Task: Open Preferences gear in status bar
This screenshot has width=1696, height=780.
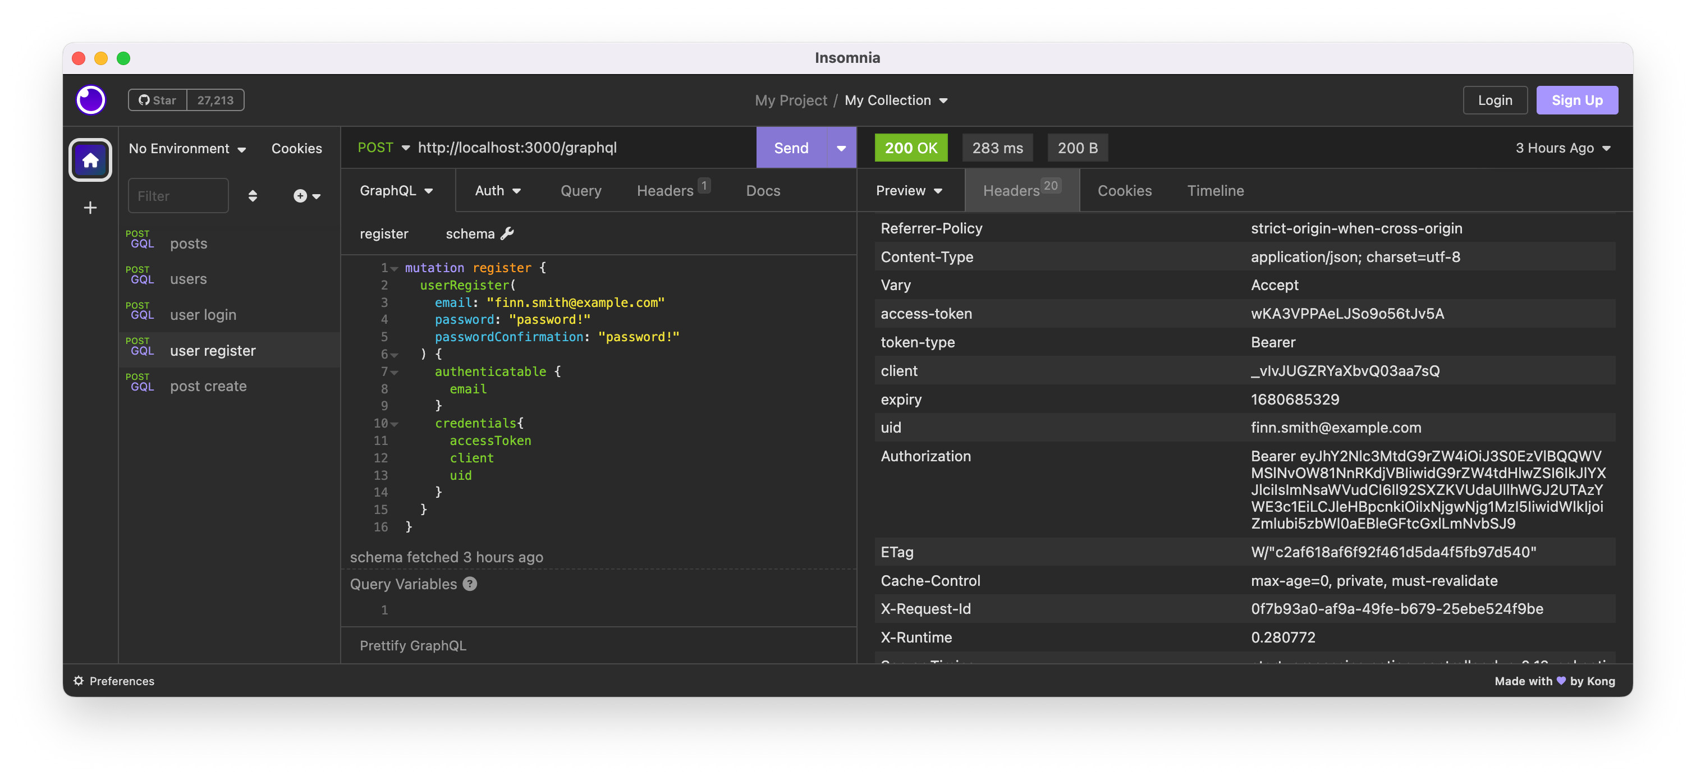Action: tap(79, 681)
